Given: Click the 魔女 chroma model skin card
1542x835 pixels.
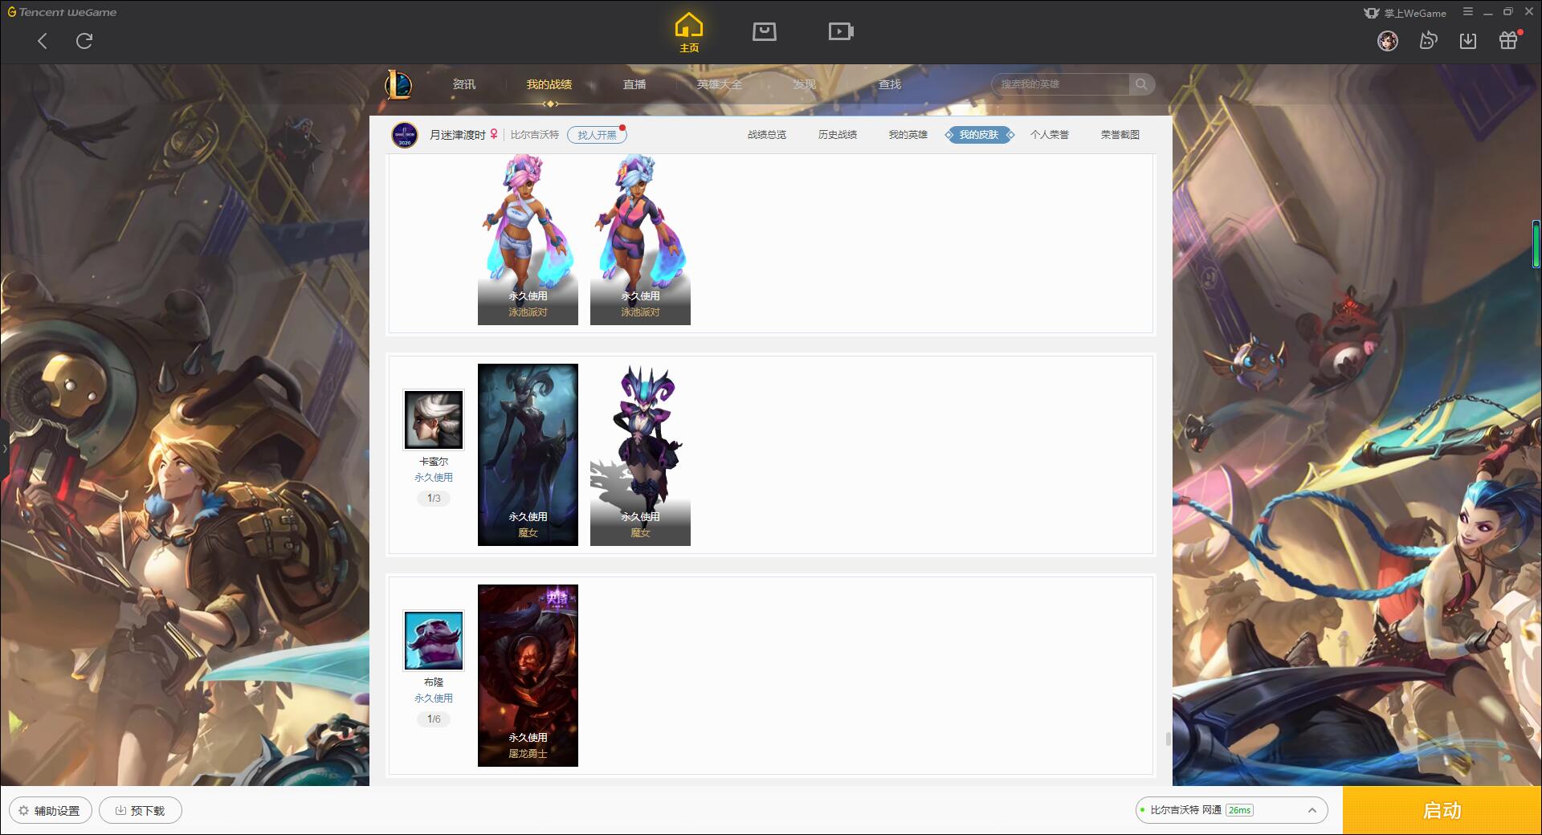Looking at the screenshot, I should click(x=640, y=455).
